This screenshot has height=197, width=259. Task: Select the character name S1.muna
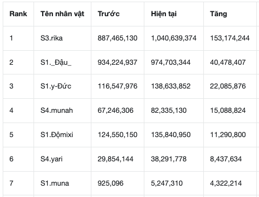[55, 184]
